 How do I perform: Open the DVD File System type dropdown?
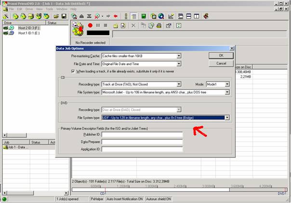click(227, 117)
